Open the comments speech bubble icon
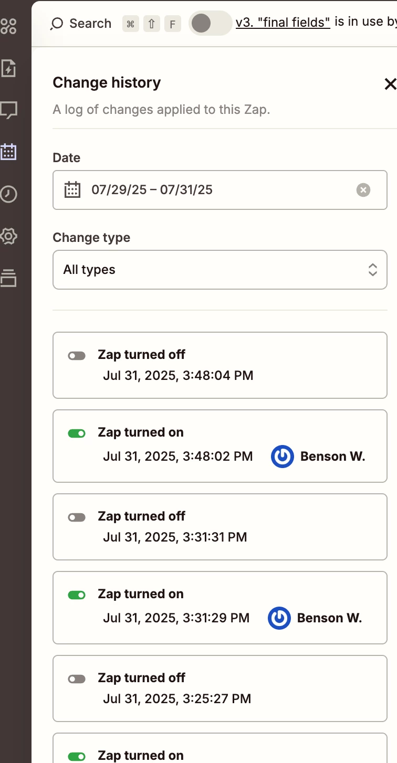 8,110
